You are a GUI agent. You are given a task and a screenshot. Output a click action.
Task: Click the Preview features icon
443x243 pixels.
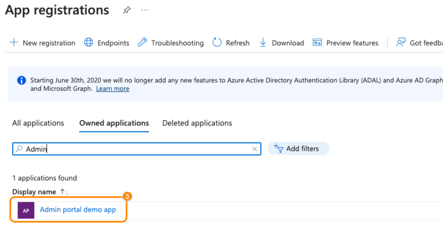click(x=317, y=42)
